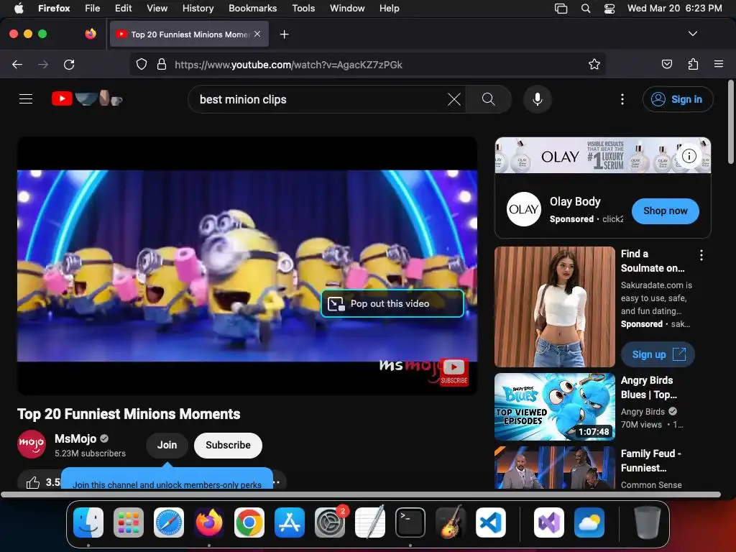This screenshot has width=736, height=552.
Task: Bookmark this page with the star icon
Action: click(x=594, y=64)
